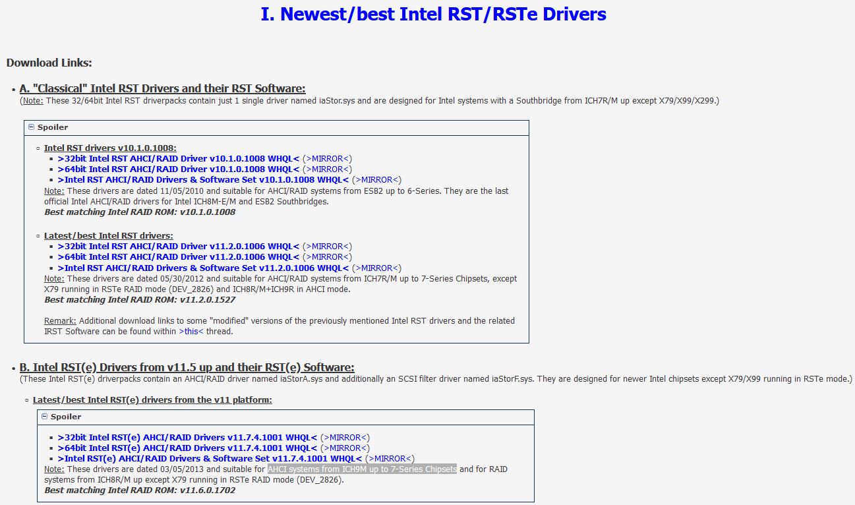Viewport: 855px width, 505px height.
Task: Open MIRROR link for 32bit v10.1.0.1008 driver
Action: point(328,159)
